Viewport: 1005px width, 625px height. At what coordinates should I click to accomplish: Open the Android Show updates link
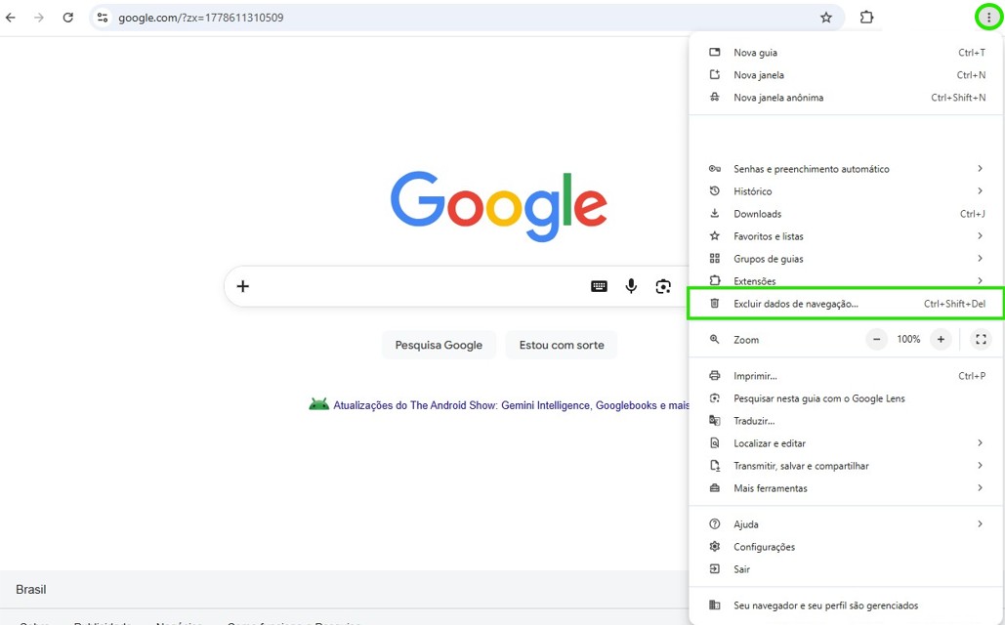pos(511,405)
